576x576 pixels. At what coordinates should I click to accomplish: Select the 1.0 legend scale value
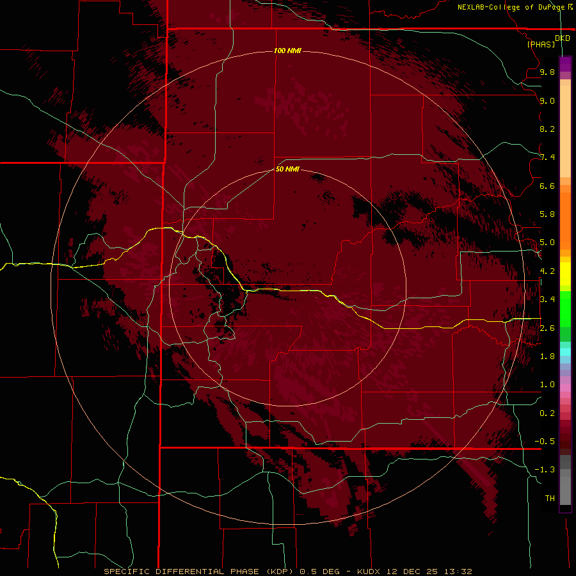(x=547, y=385)
